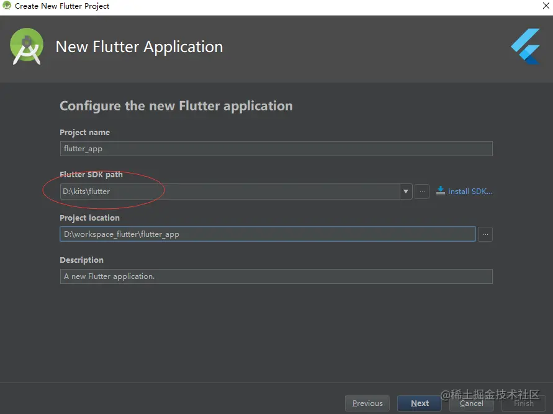Close the Create New Flutter Project dialog
Image resolution: width=553 pixels, height=414 pixels.
546,6
